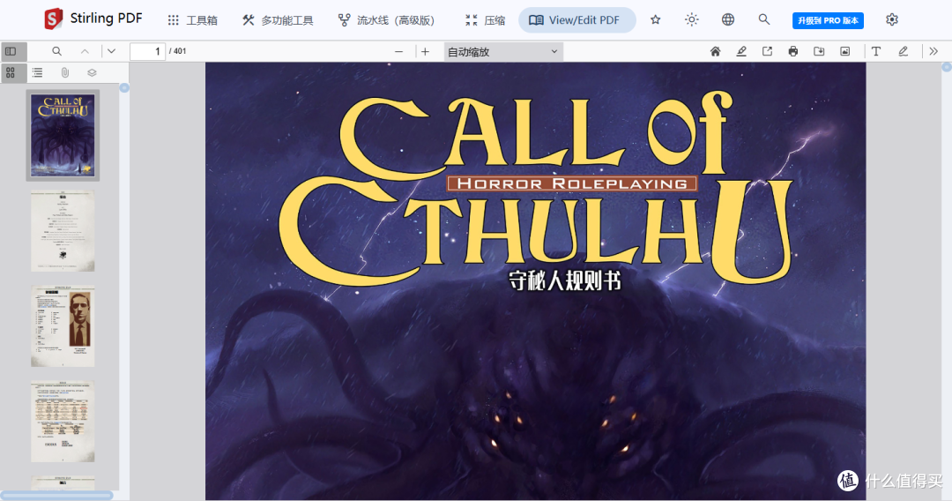Viewport: 952px width, 501px height.
Task: Open the 自动缩放 zoom dropdown
Action: tap(502, 52)
